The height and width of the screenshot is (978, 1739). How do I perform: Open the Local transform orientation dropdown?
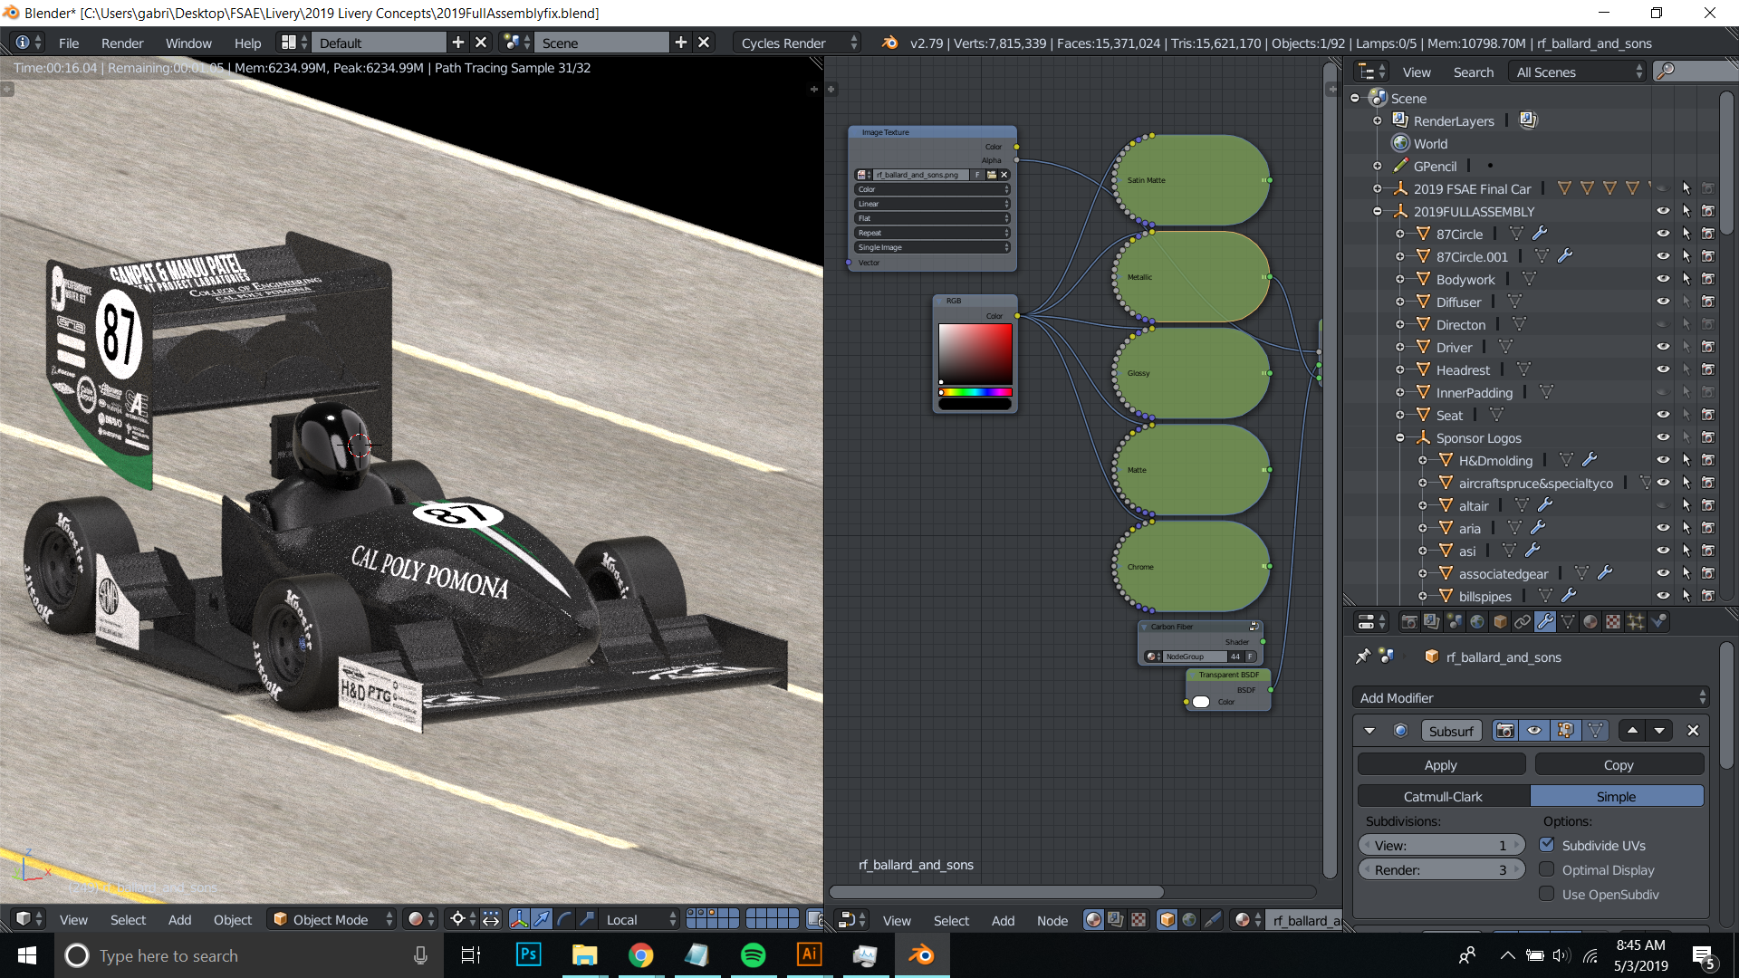(639, 919)
